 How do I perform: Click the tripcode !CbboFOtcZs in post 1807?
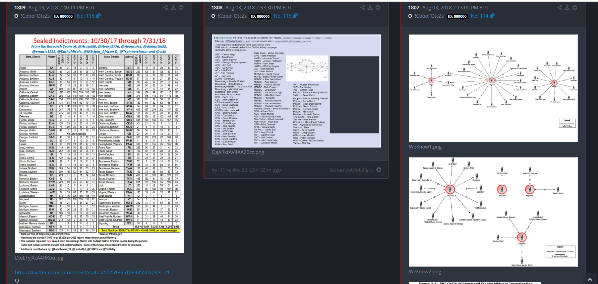point(429,16)
